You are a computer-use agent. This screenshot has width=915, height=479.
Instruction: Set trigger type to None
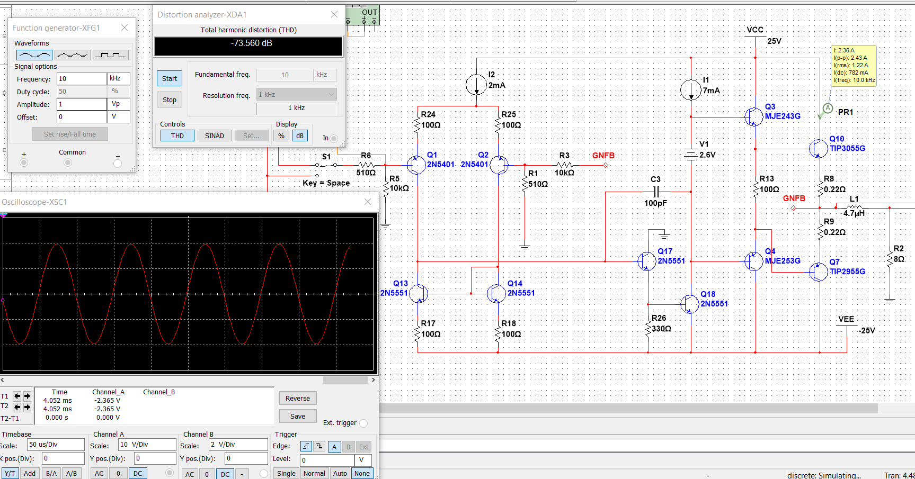[x=362, y=473]
